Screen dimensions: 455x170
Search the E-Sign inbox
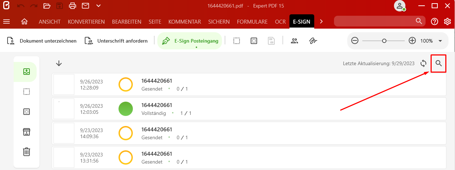pos(438,63)
